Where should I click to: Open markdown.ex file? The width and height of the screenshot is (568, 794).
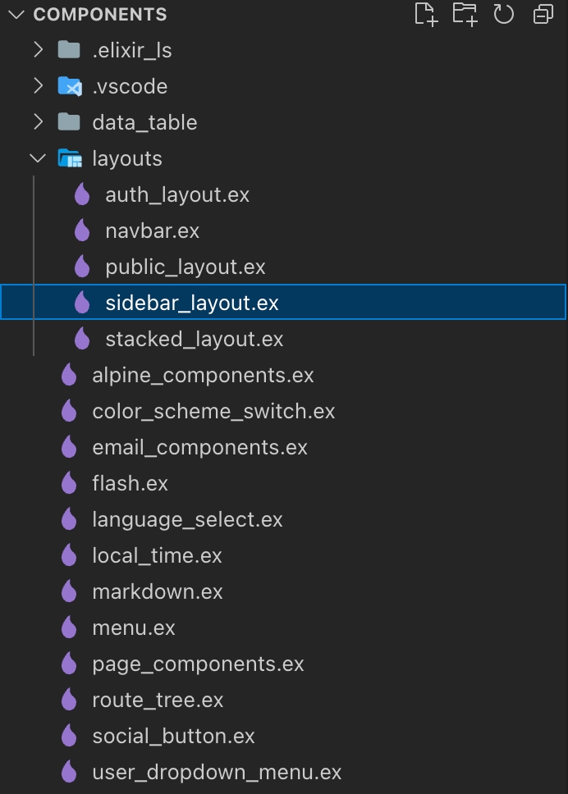click(x=158, y=591)
